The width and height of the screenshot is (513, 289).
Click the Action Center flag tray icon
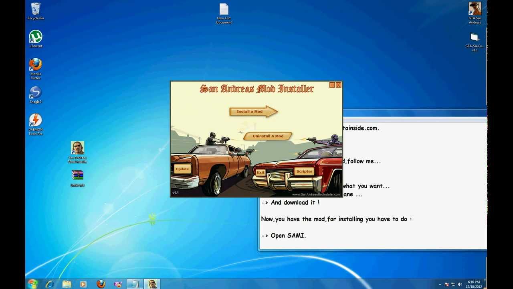pos(447,285)
